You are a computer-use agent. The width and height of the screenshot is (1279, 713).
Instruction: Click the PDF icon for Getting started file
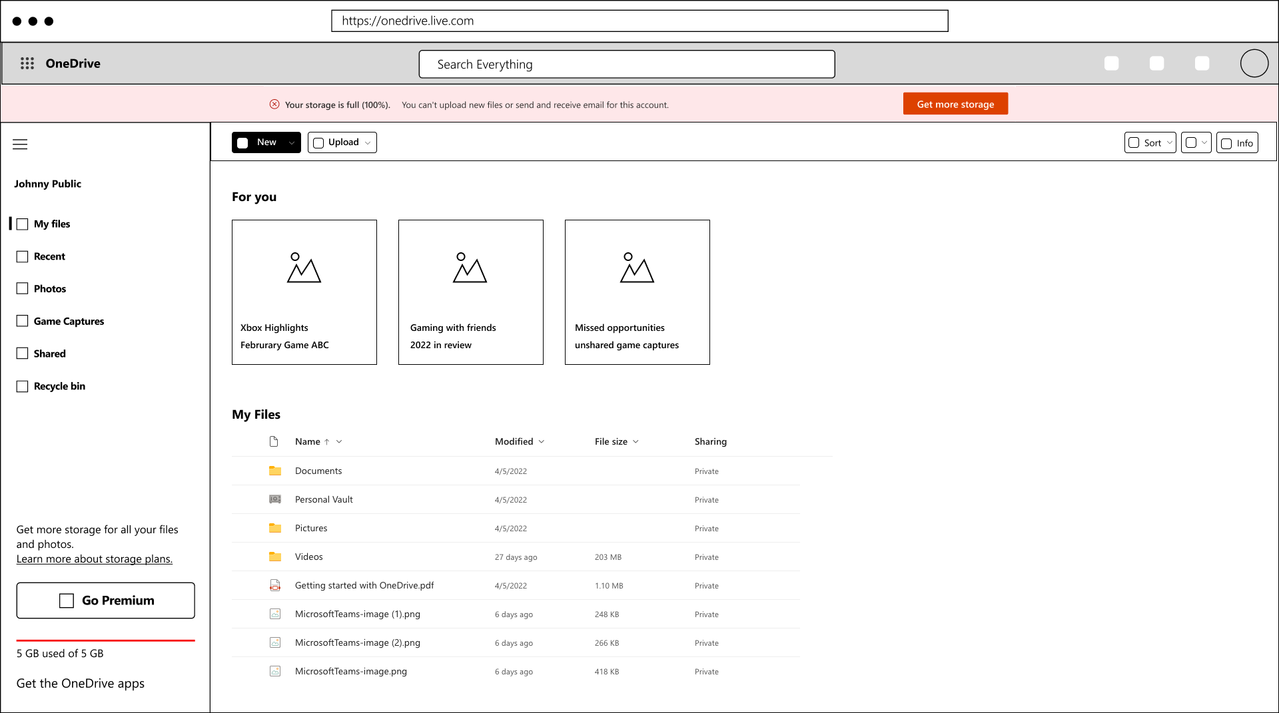(x=275, y=585)
